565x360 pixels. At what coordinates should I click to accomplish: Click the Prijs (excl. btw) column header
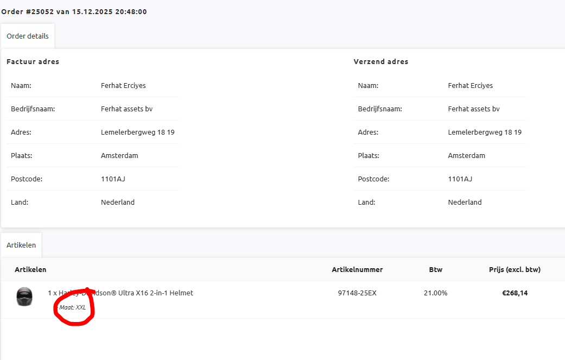click(x=515, y=269)
